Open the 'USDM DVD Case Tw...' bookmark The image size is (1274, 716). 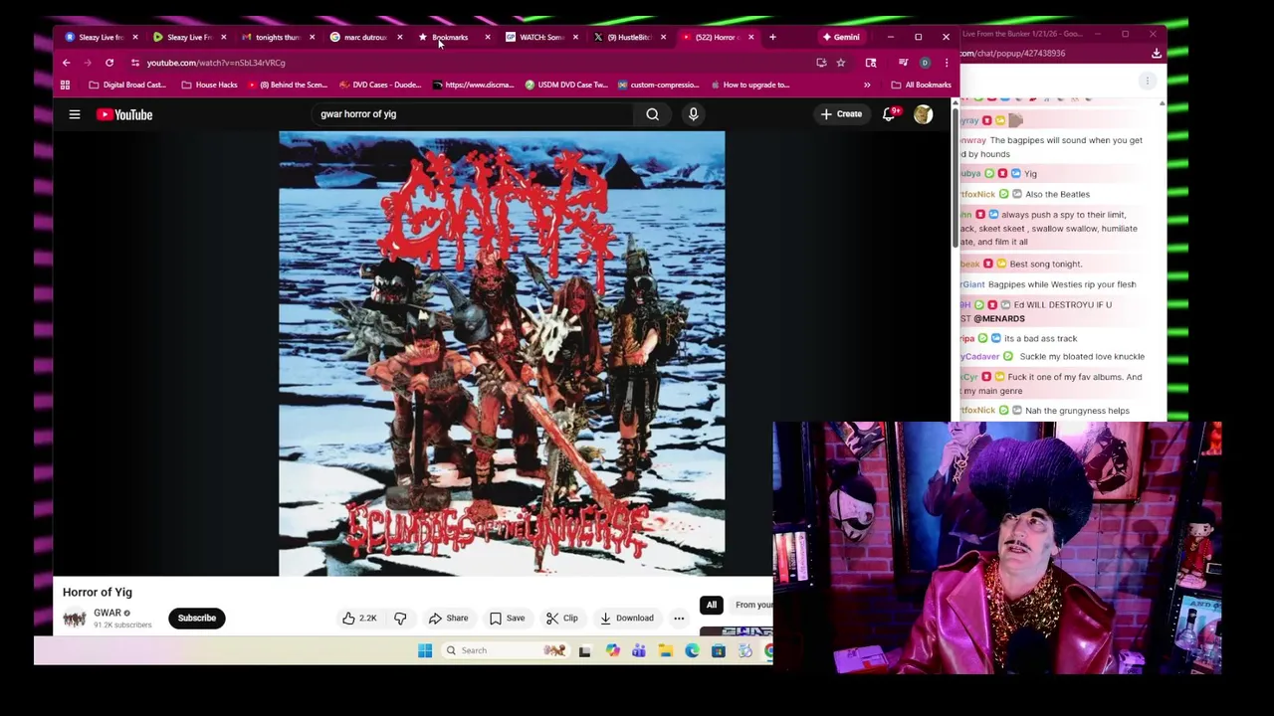coord(565,85)
